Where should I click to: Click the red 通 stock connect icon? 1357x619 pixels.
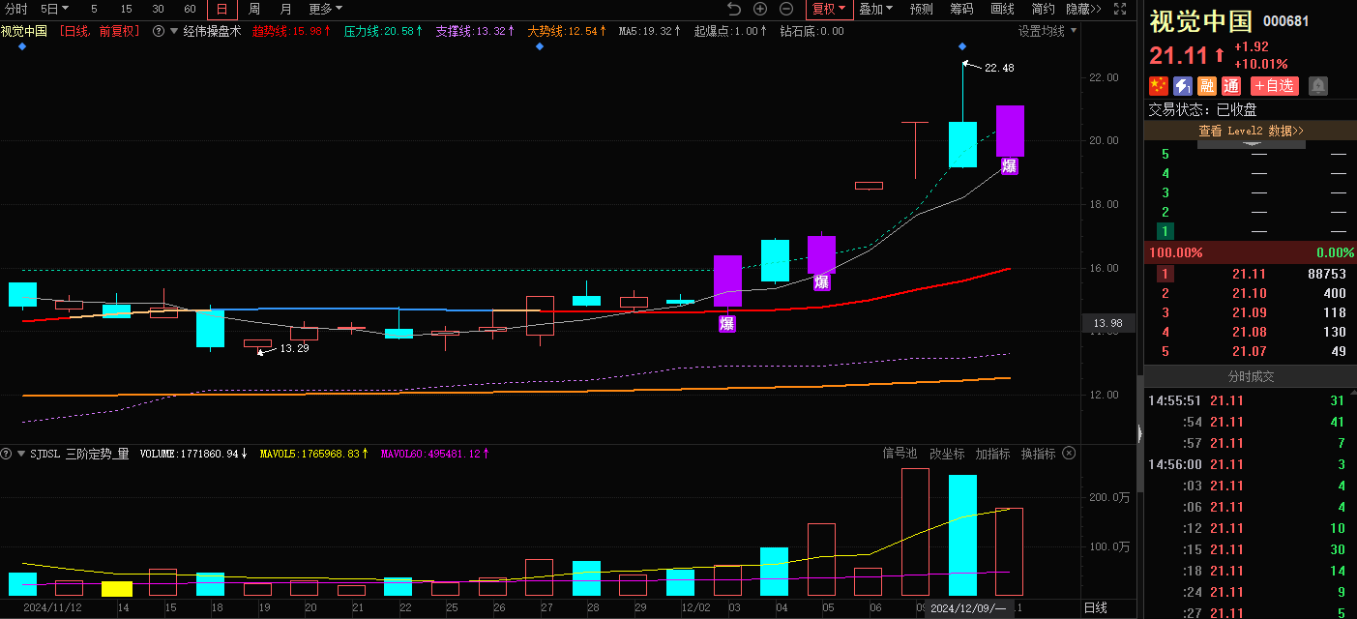pyautogui.click(x=1230, y=85)
